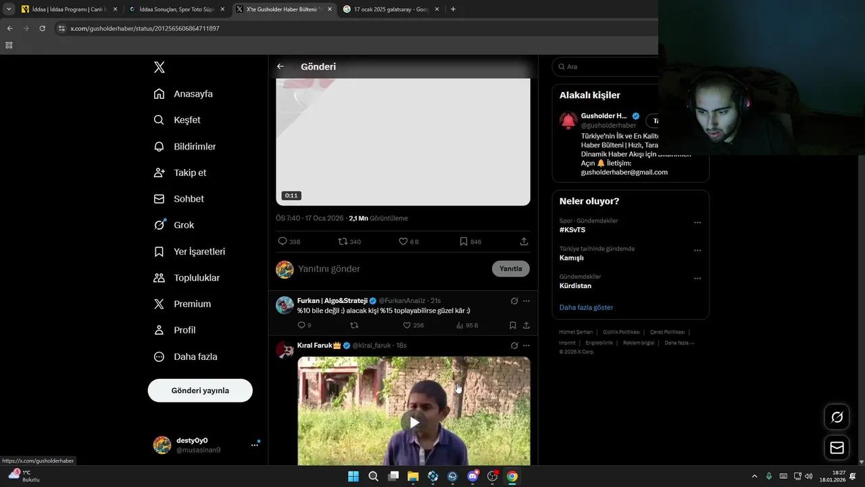Click the Yanıtla button

point(510,269)
